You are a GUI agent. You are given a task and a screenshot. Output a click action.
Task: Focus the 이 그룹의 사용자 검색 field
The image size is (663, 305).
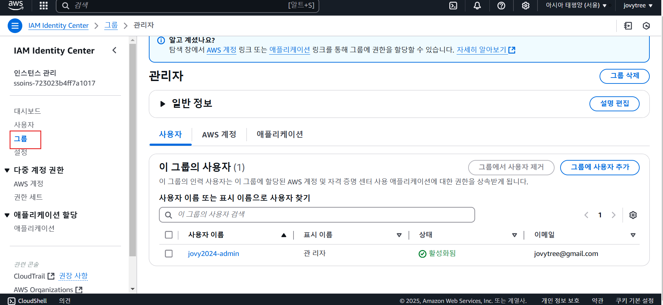pos(317,215)
